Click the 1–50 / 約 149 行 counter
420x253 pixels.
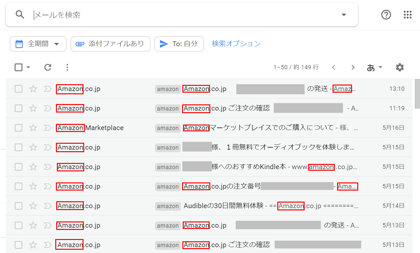tap(296, 67)
